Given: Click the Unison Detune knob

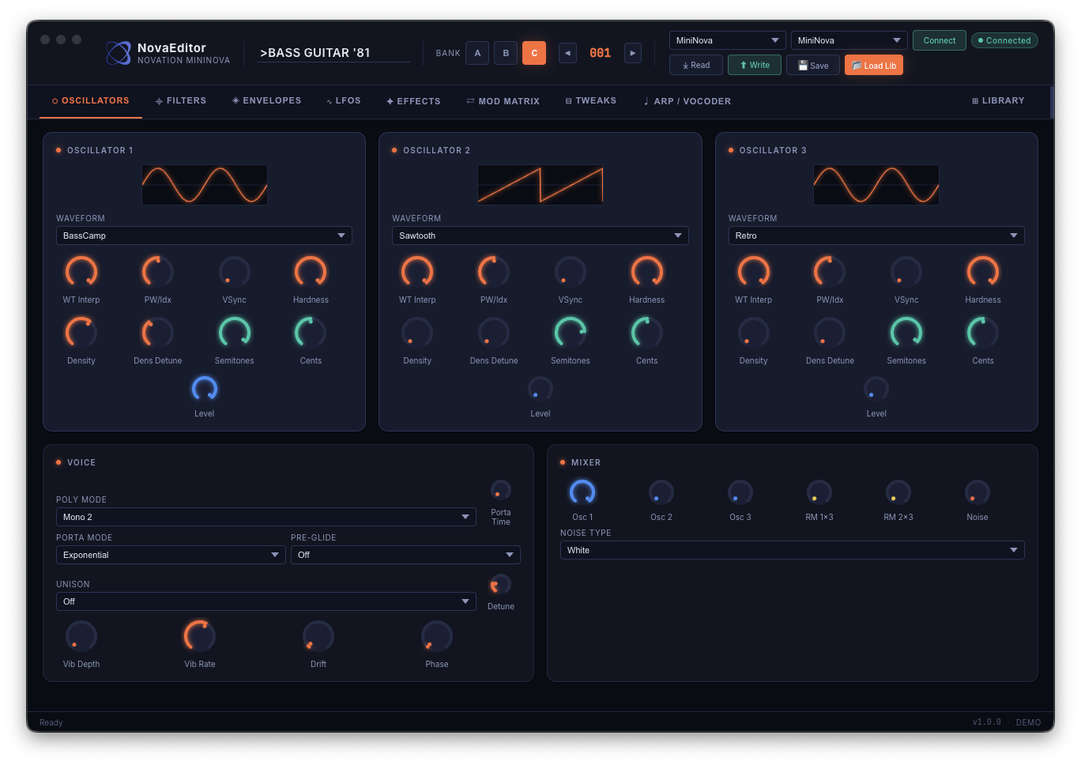Looking at the screenshot, I should [501, 585].
